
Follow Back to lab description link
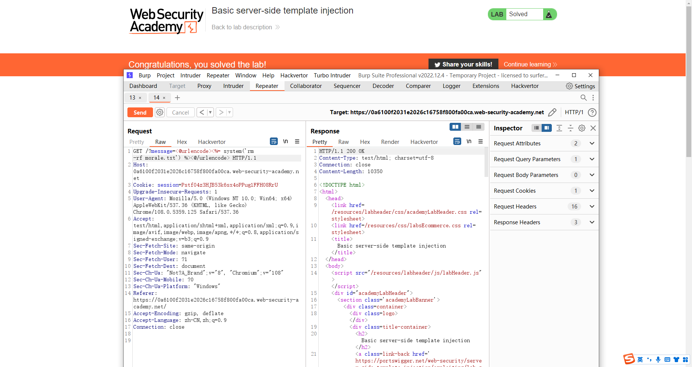[x=246, y=27]
